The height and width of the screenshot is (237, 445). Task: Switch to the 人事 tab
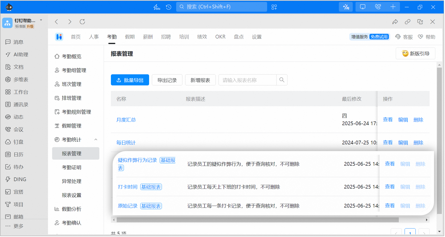click(94, 37)
